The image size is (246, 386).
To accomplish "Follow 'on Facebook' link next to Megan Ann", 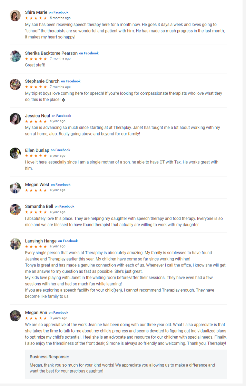I will [58, 312].
